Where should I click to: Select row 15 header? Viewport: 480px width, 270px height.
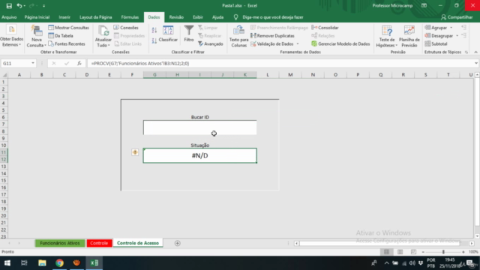click(4, 180)
